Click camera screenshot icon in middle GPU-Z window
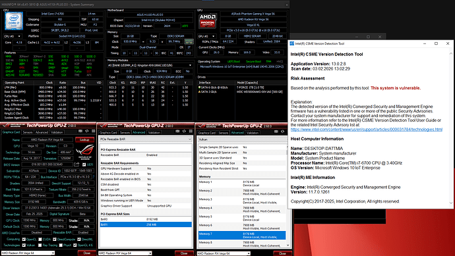The width and height of the screenshot is (455, 256). point(177,131)
